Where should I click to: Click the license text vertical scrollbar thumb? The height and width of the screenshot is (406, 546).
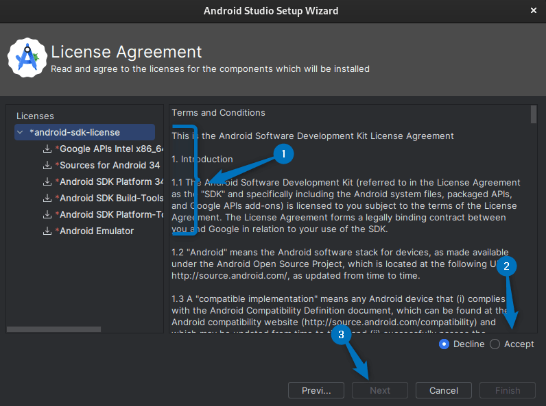tap(534, 114)
